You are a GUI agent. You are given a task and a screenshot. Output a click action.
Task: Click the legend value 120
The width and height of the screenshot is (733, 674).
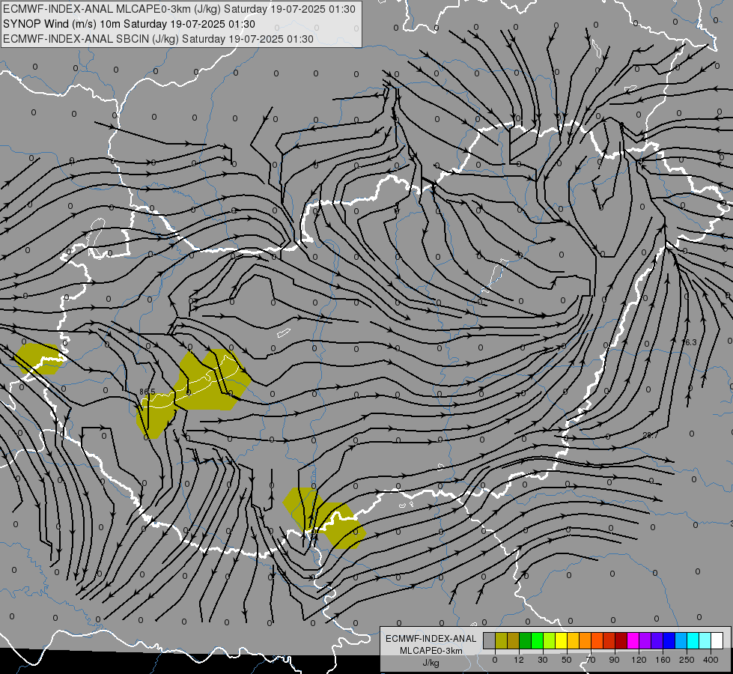[x=639, y=660]
